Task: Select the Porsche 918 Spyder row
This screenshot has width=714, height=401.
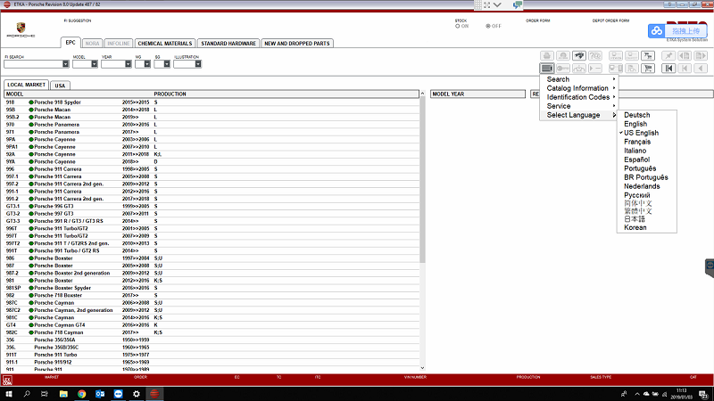Action: [212, 102]
